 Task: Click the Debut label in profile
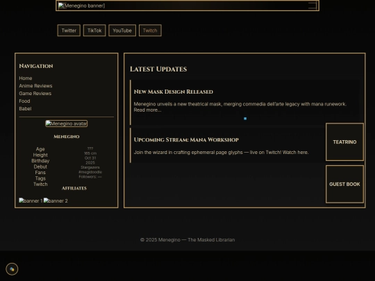40,167
